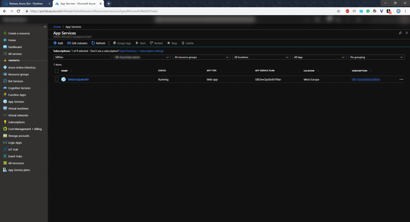Click Start in the toolbar
This screenshot has height=222, width=410.
pyautogui.click(x=141, y=43)
